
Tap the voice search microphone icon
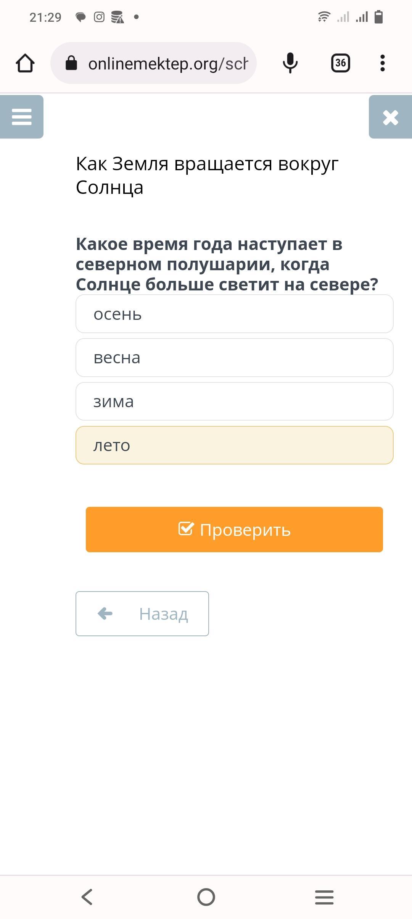pyautogui.click(x=290, y=63)
